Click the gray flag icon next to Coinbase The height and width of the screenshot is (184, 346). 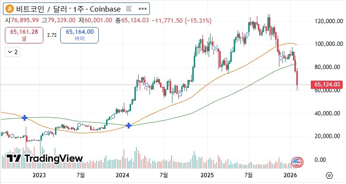(129, 9)
